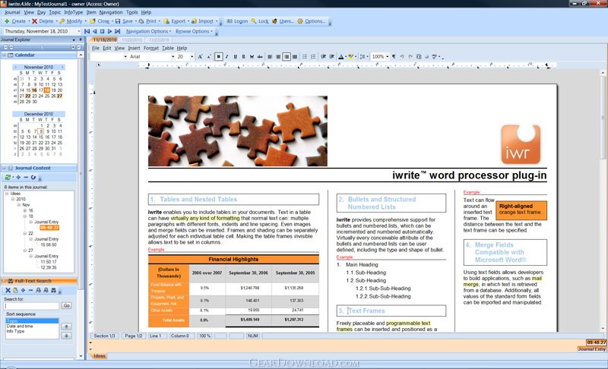Click the clear search X icon
The height and width of the screenshot is (369, 608).
point(8,290)
